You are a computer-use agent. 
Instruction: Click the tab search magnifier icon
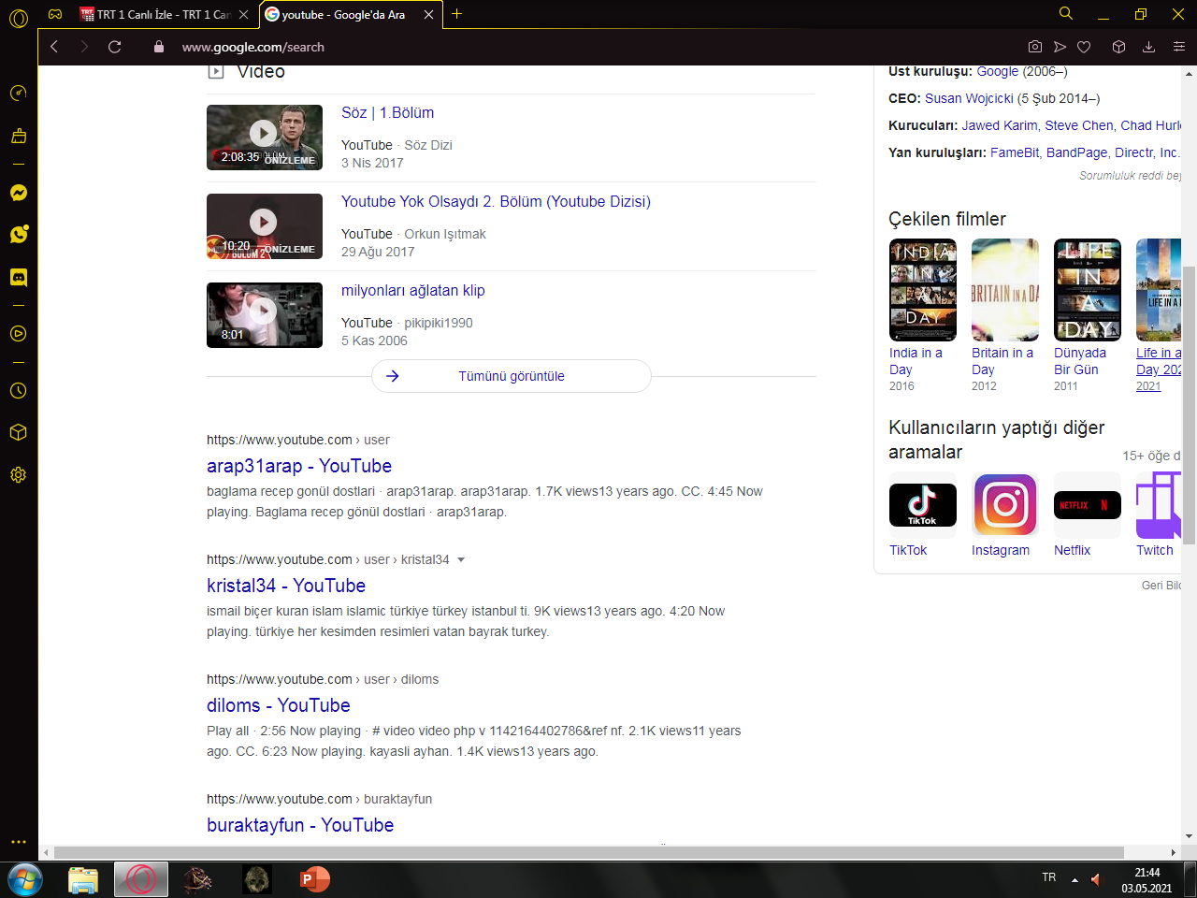(x=1066, y=13)
